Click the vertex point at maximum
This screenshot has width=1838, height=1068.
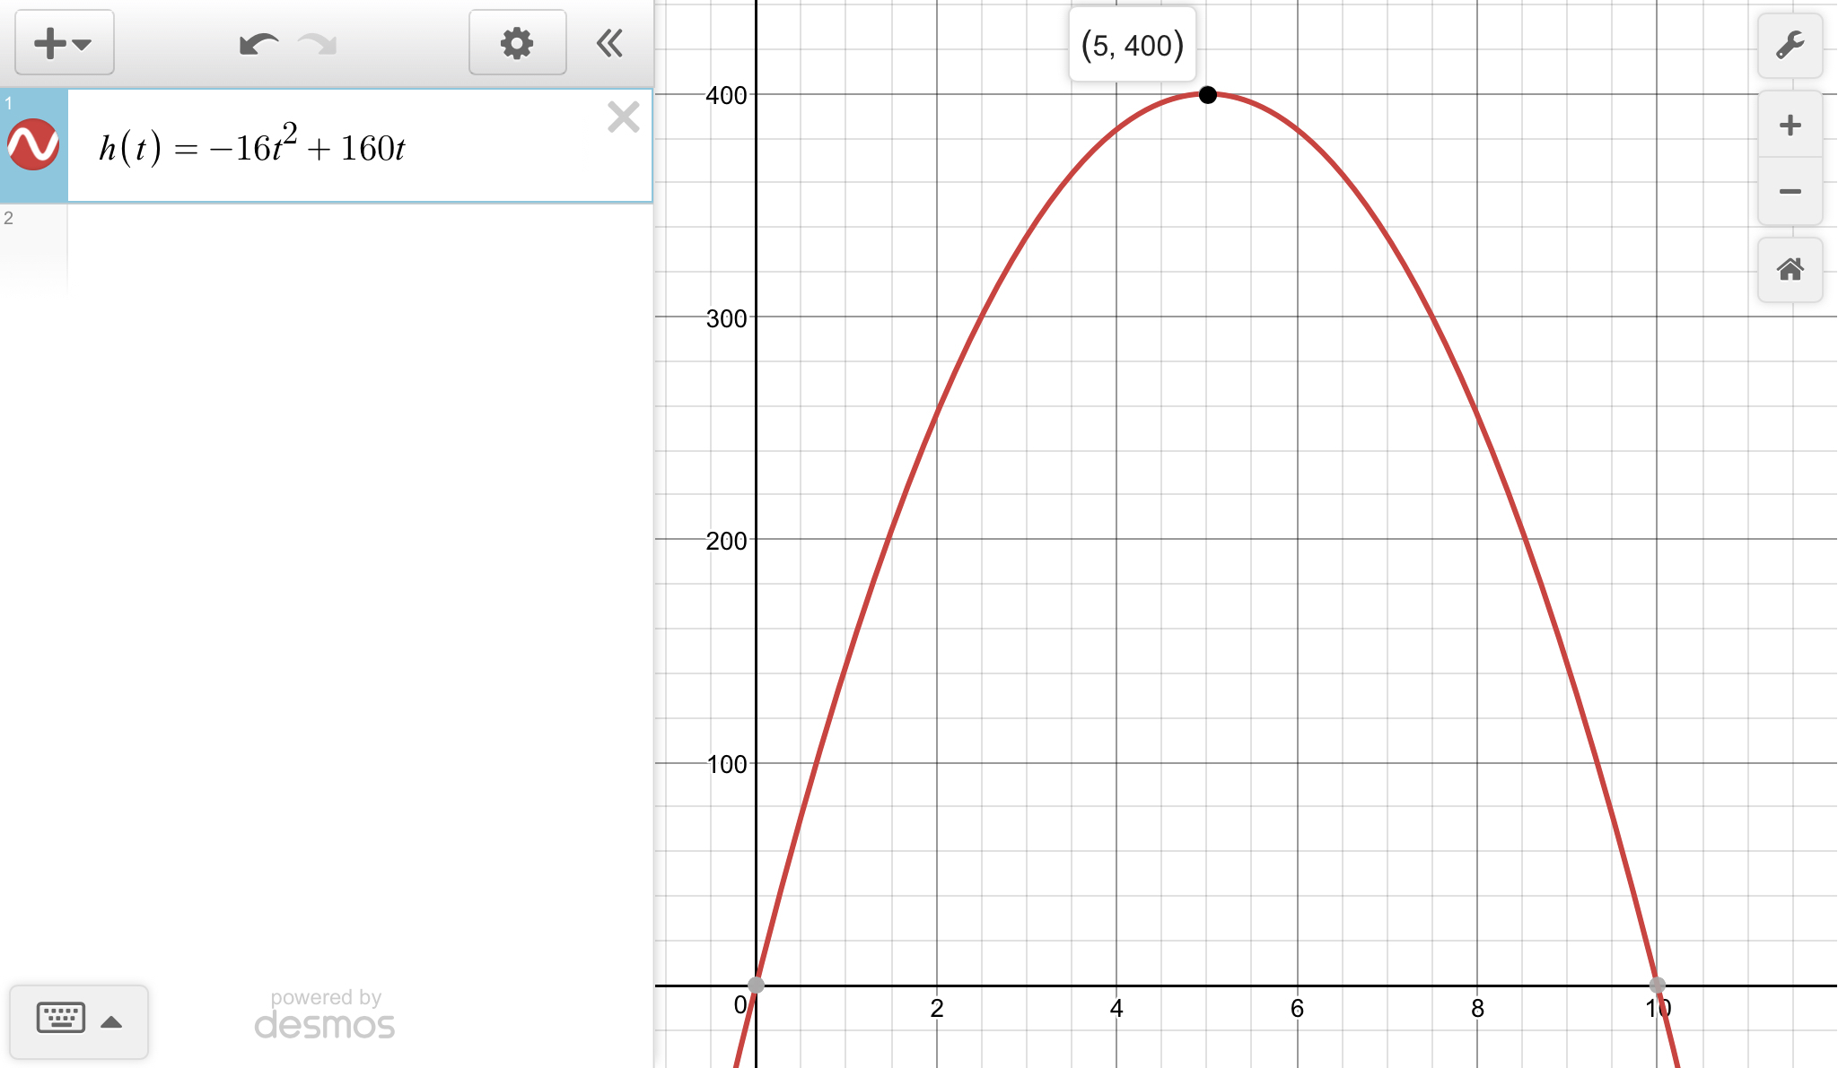[x=1208, y=95]
